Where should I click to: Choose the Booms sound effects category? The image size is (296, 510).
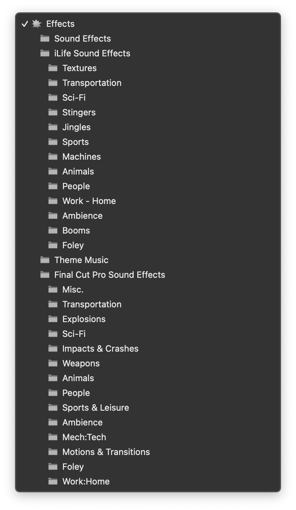[148, 231]
